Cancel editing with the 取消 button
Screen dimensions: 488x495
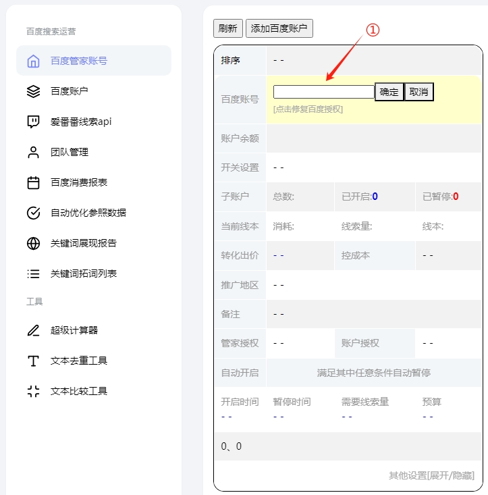(x=418, y=93)
